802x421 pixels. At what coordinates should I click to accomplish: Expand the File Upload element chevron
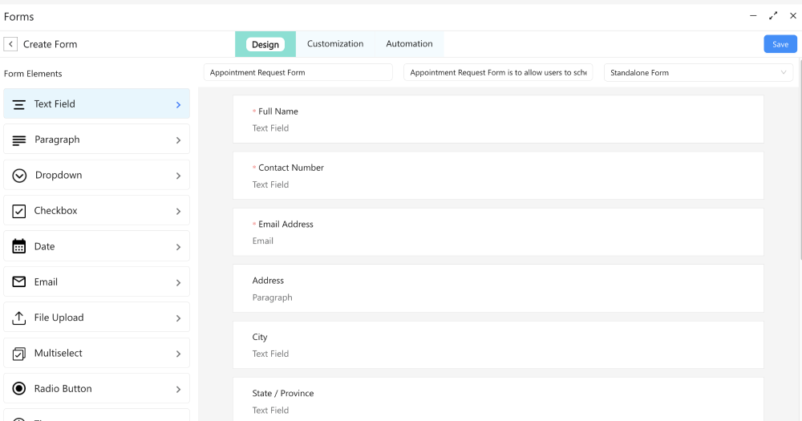tap(179, 318)
